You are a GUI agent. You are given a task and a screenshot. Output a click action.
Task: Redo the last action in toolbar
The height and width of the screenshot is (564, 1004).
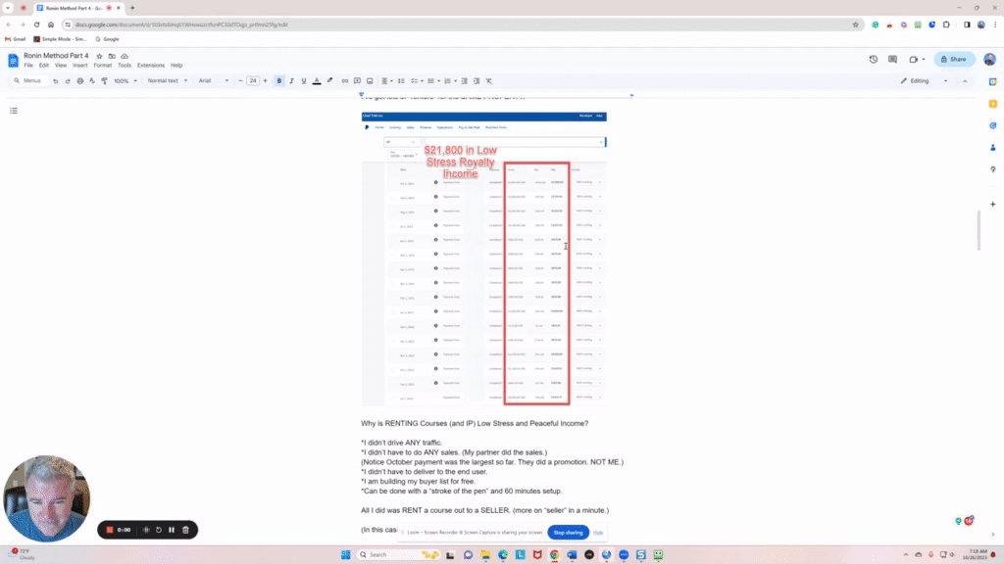(x=68, y=81)
